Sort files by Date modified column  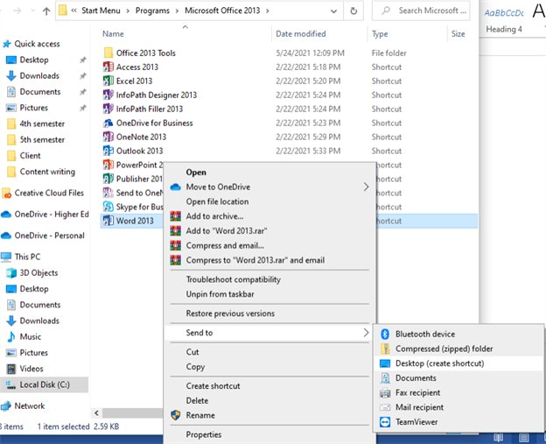(301, 34)
